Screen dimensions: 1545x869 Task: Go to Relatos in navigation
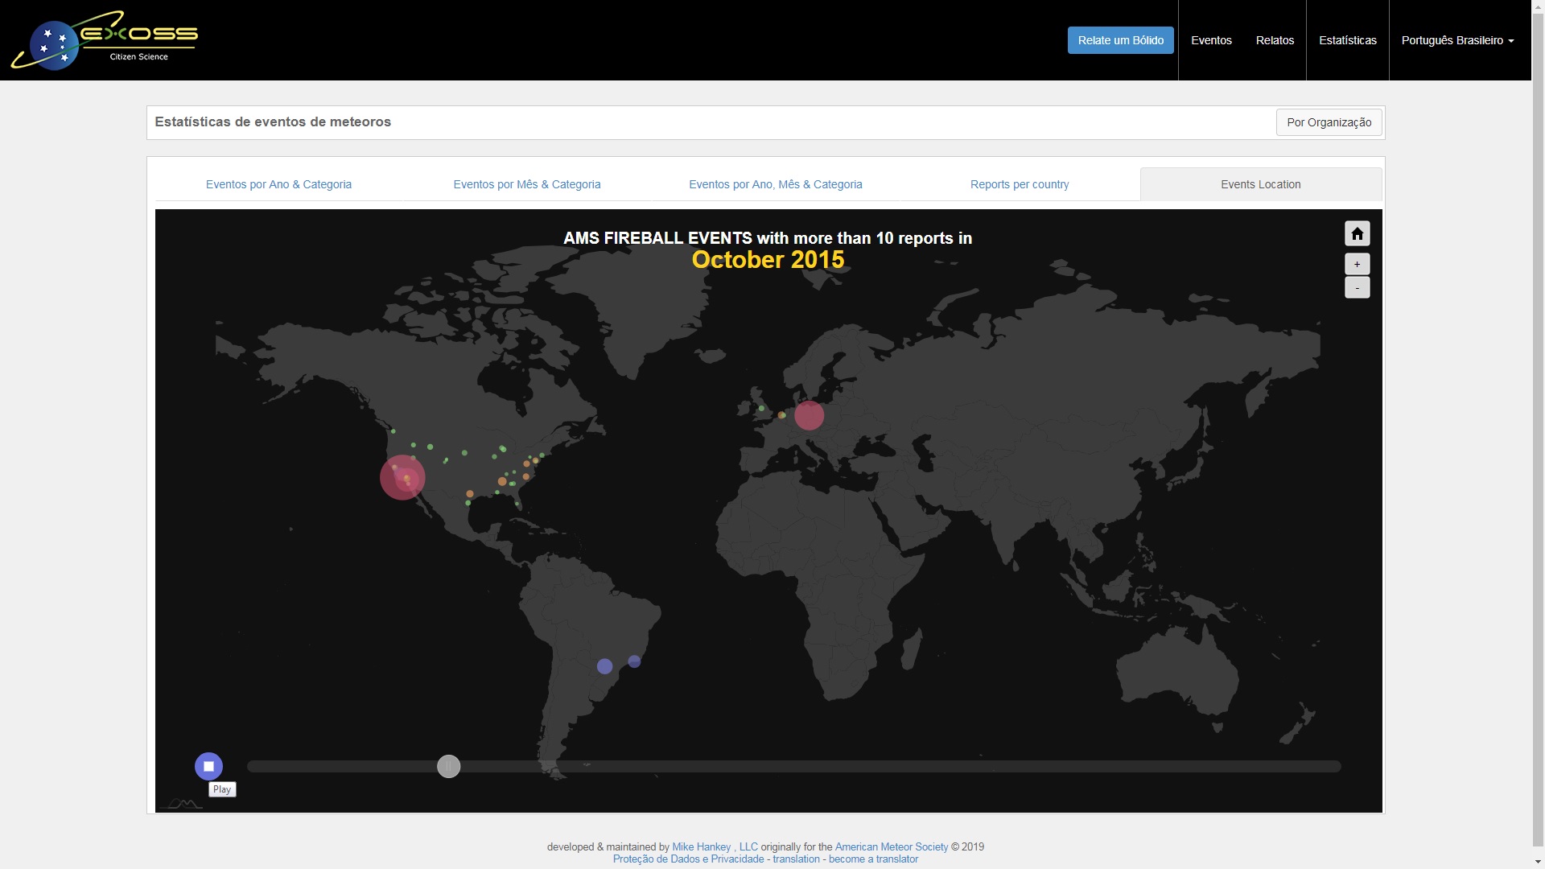click(1275, 40)
